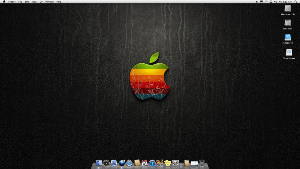Click the TeamViewer label
This screenshot has width=300, height=169.
(289, 58)
